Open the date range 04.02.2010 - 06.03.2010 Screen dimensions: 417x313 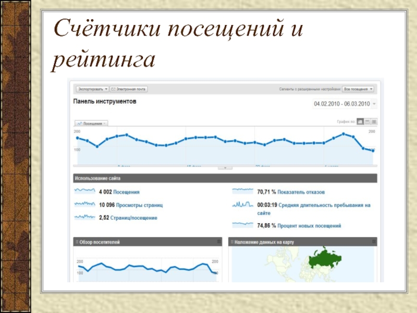tap(345, 104)
